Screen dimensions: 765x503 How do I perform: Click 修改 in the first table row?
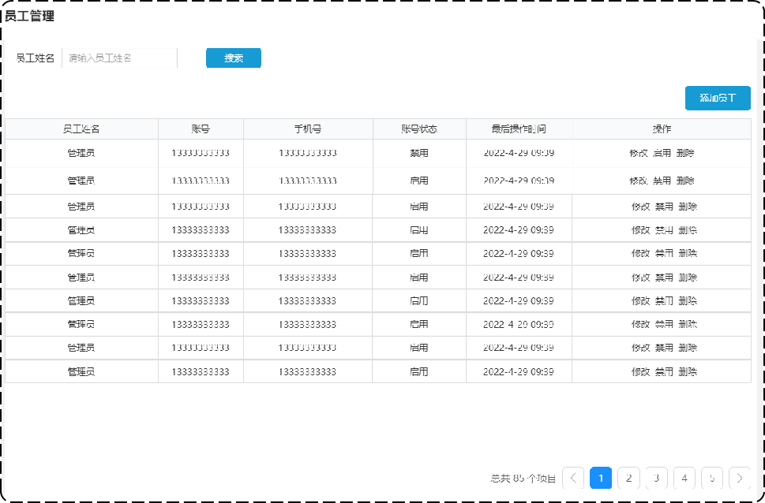point(639,153)
